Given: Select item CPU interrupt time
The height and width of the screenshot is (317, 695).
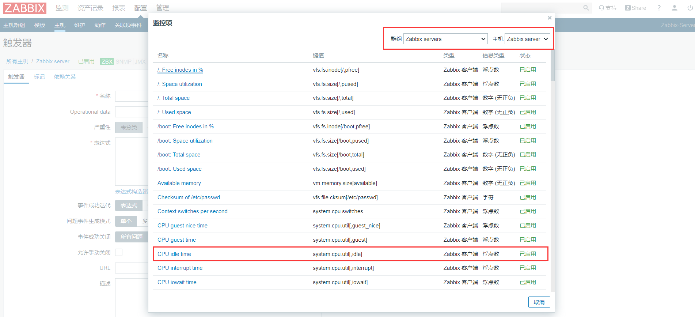Looking at the screenshot, I should [x=180, y=268].
